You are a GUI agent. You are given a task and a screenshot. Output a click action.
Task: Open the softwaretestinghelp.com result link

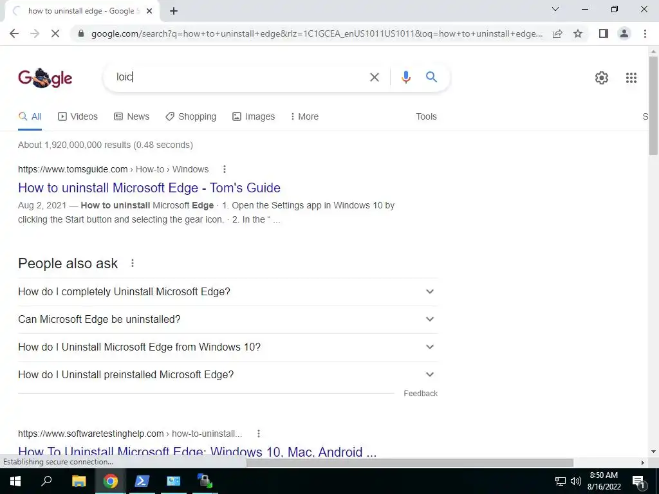coord(197,452)
